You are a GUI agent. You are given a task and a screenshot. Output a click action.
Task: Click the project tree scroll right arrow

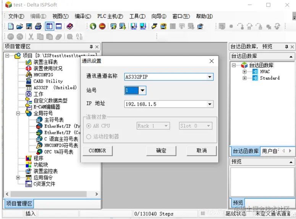coord(97,194)
